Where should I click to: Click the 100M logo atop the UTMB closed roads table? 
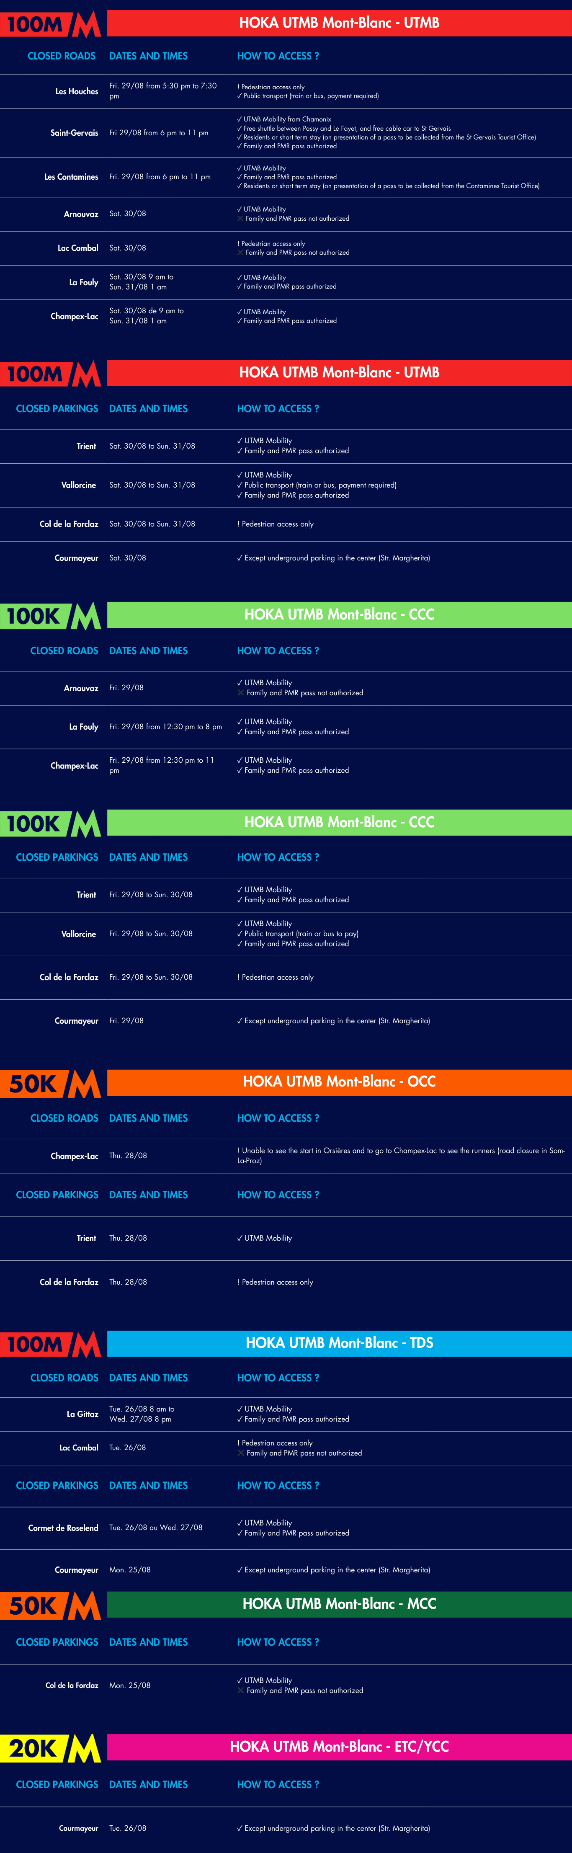(x=50, y=24)
